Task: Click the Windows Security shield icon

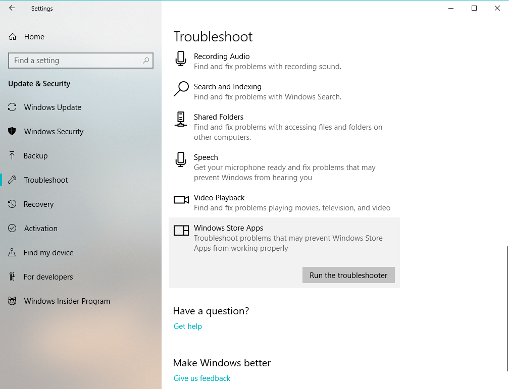Action: click(12, 131)
